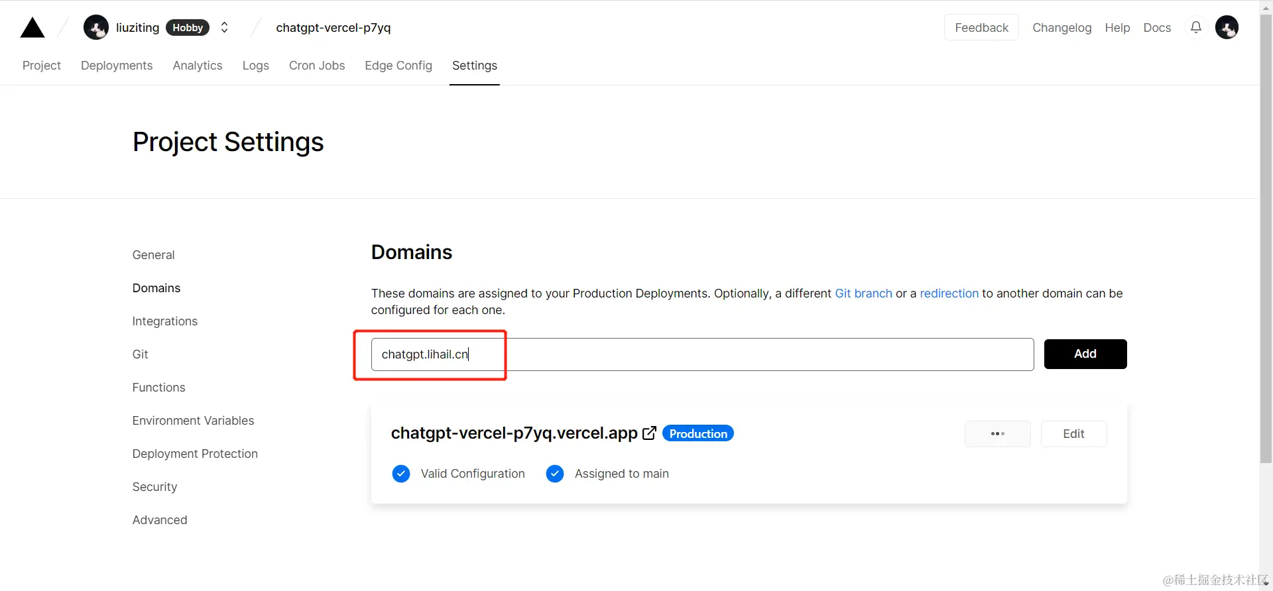Open the three-dots domain options menu
The height and width of the screenshot is (591, 1273).
point(998,434)
